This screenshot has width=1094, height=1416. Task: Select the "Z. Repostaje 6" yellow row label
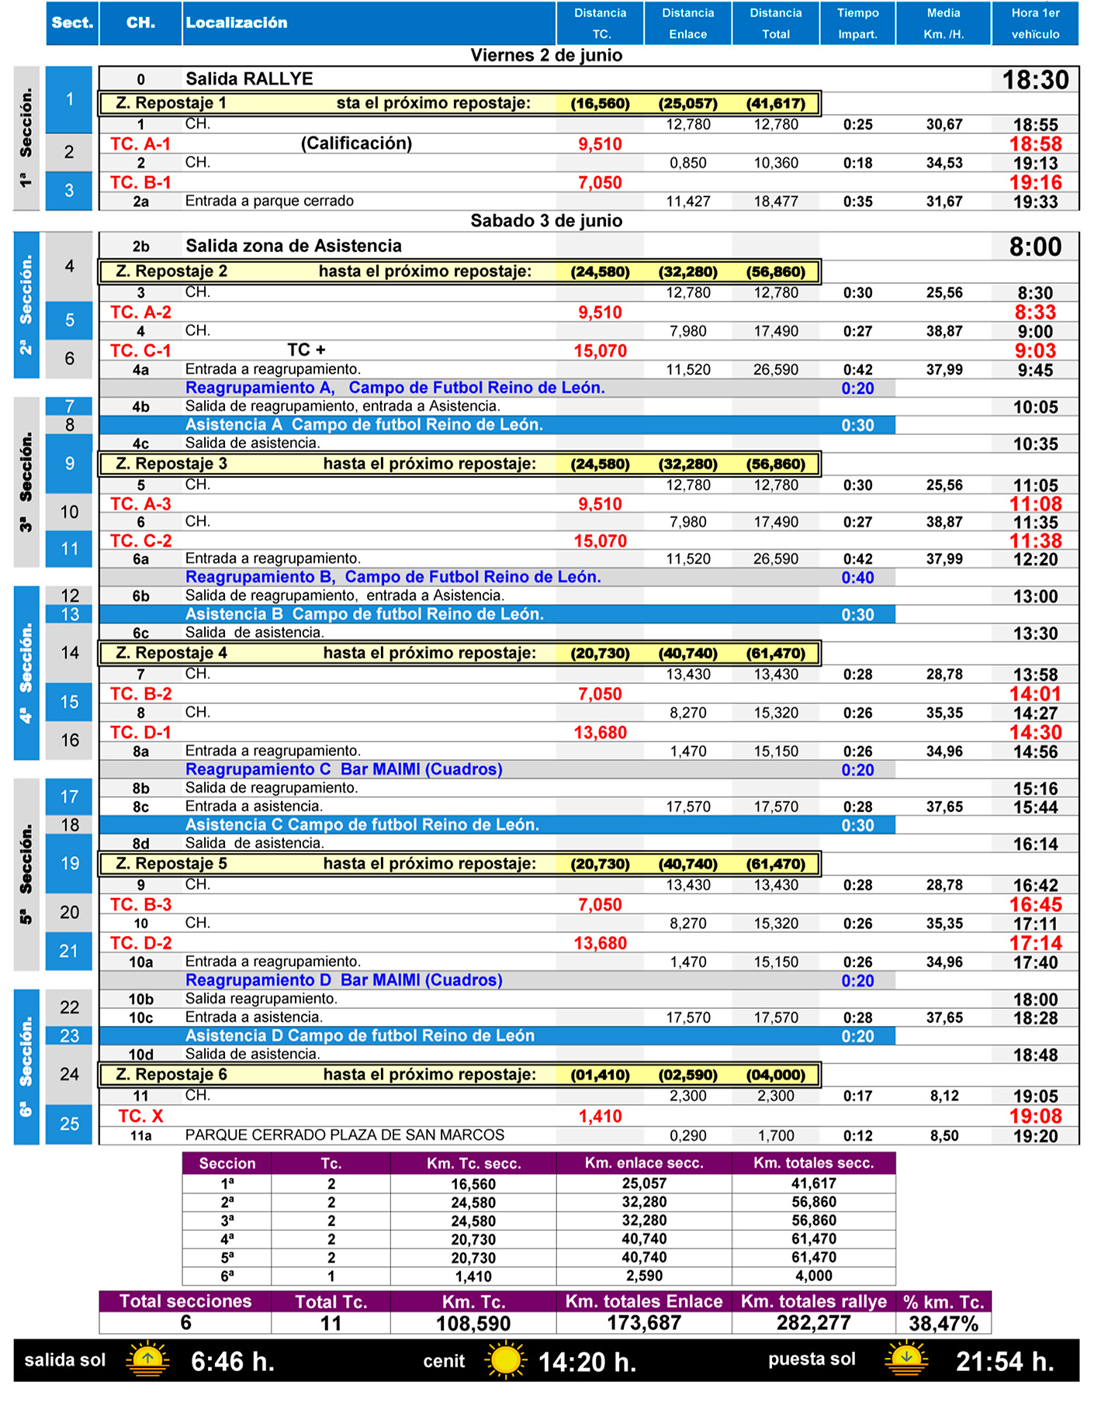[171, 1075]
